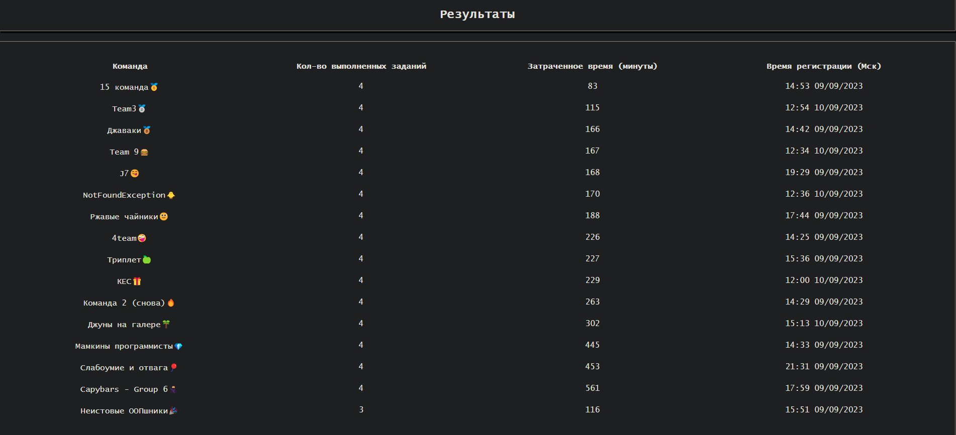The width and height of the screenshot is (956, 435).
Task: Click the party popper by Неистовые ООПшники
Action: [173, 411]
